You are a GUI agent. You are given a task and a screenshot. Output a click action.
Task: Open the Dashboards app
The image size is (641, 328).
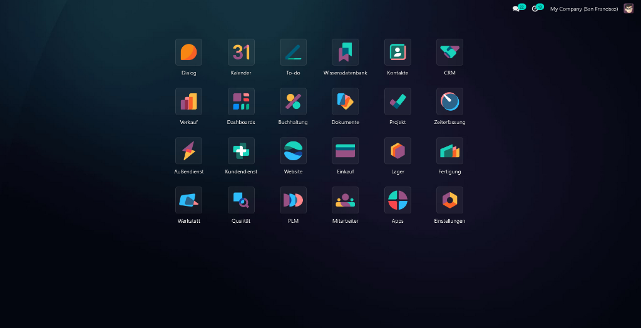[241, 101]
